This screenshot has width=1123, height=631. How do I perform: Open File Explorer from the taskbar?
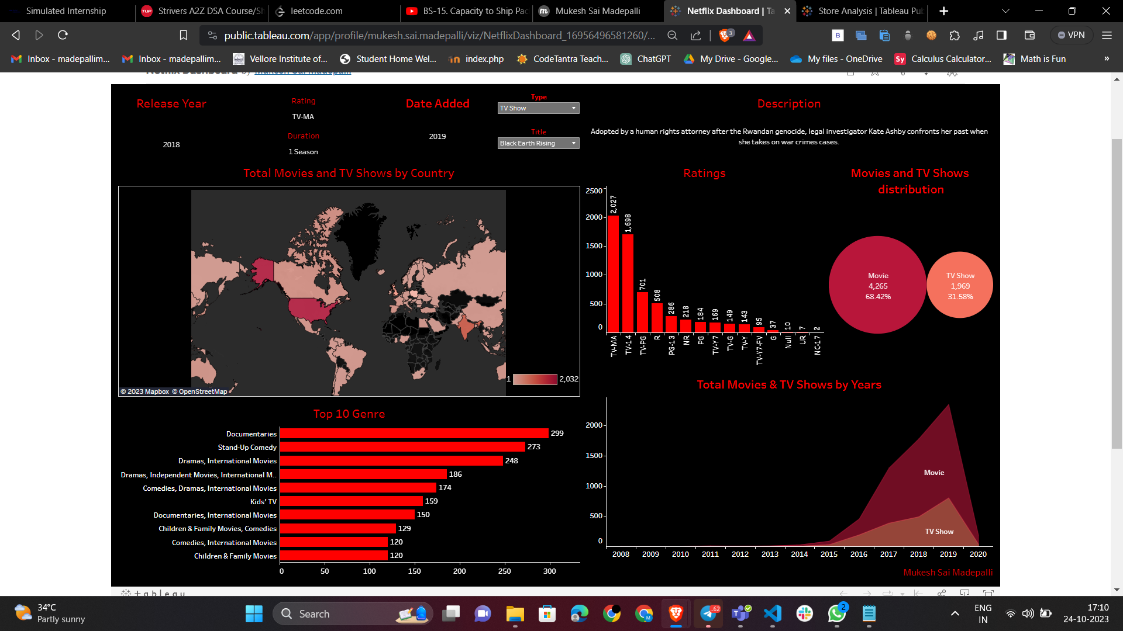pyautogui.click(x=515, y=613)
